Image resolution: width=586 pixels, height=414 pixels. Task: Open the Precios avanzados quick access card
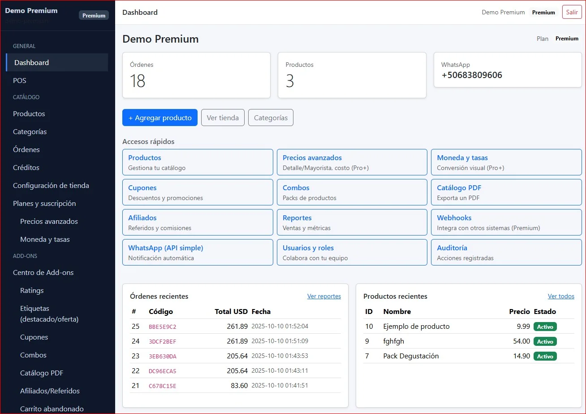click(x=352, y=162)
